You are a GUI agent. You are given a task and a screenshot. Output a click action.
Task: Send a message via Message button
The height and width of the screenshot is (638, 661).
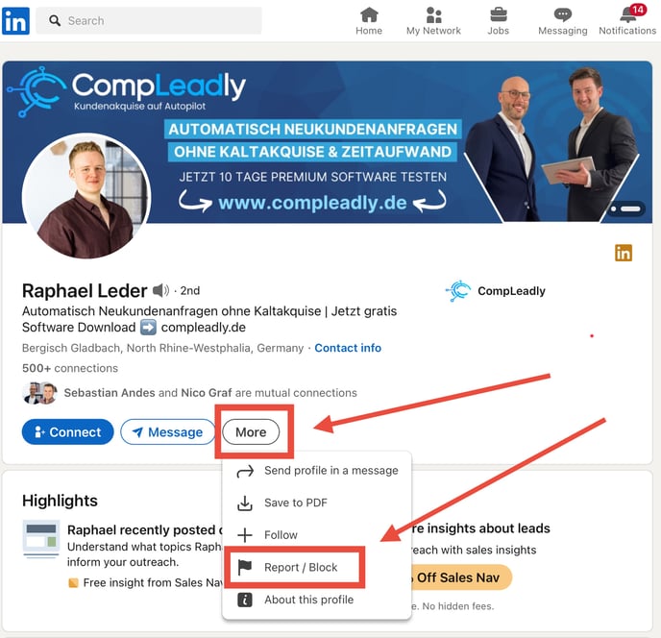point(168,431)
